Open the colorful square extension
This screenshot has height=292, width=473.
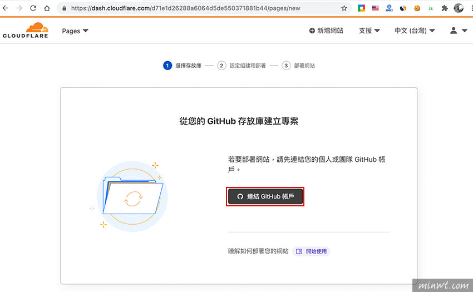[361, 8]
